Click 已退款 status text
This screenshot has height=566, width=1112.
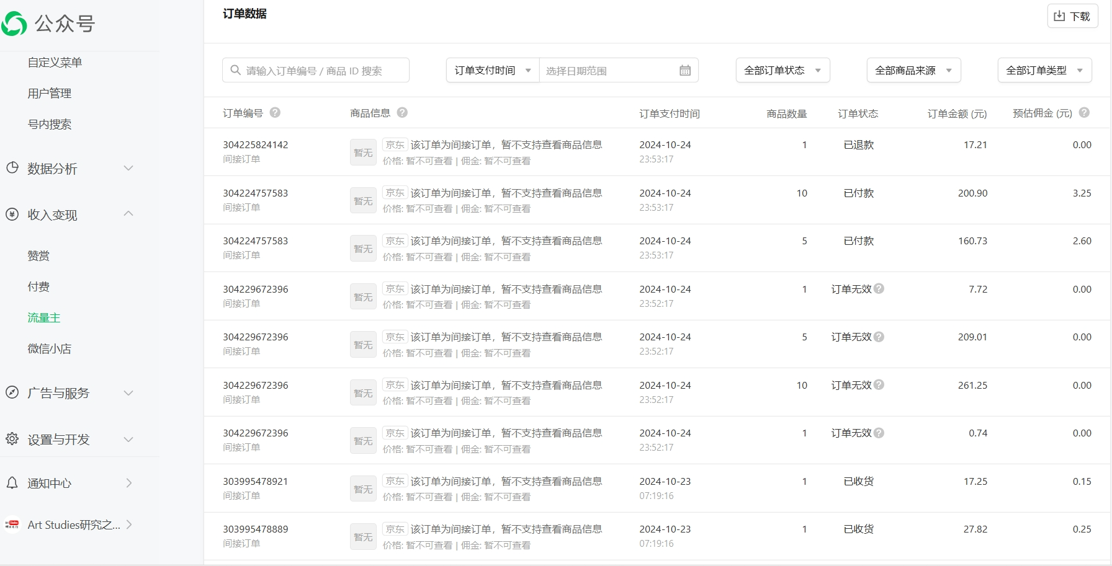click(x=859, y=144)
